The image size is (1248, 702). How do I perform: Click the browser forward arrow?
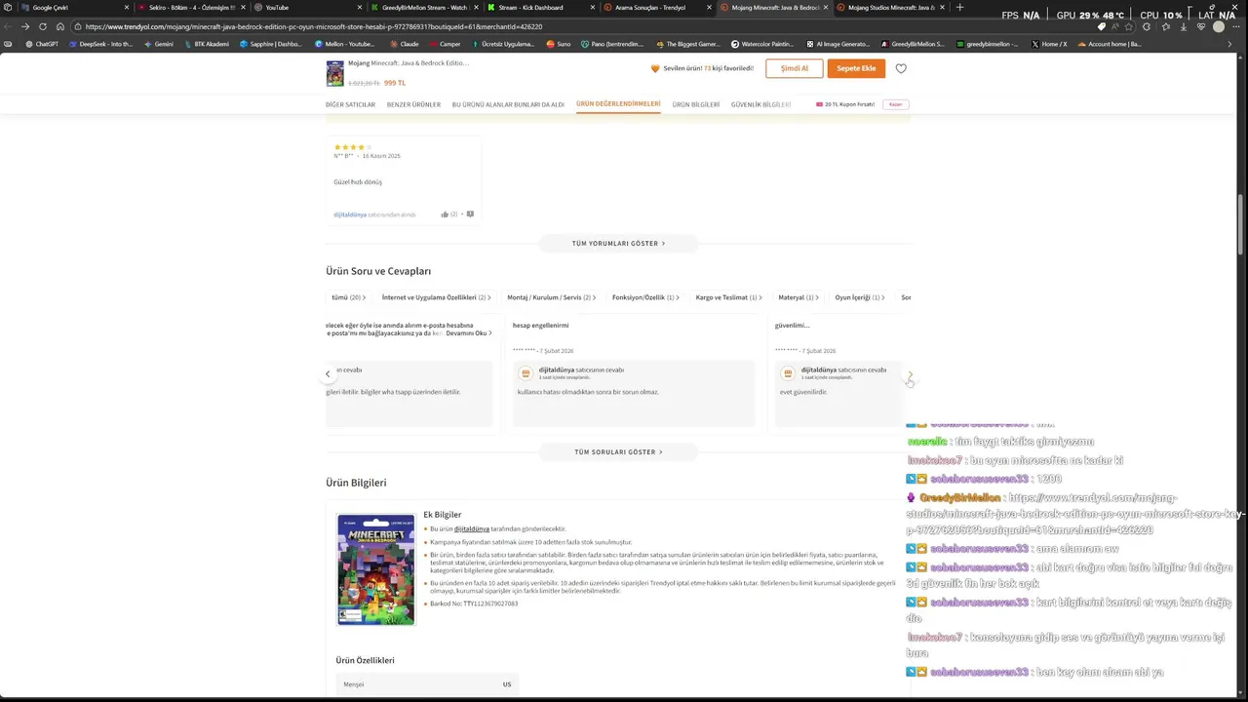25,26
